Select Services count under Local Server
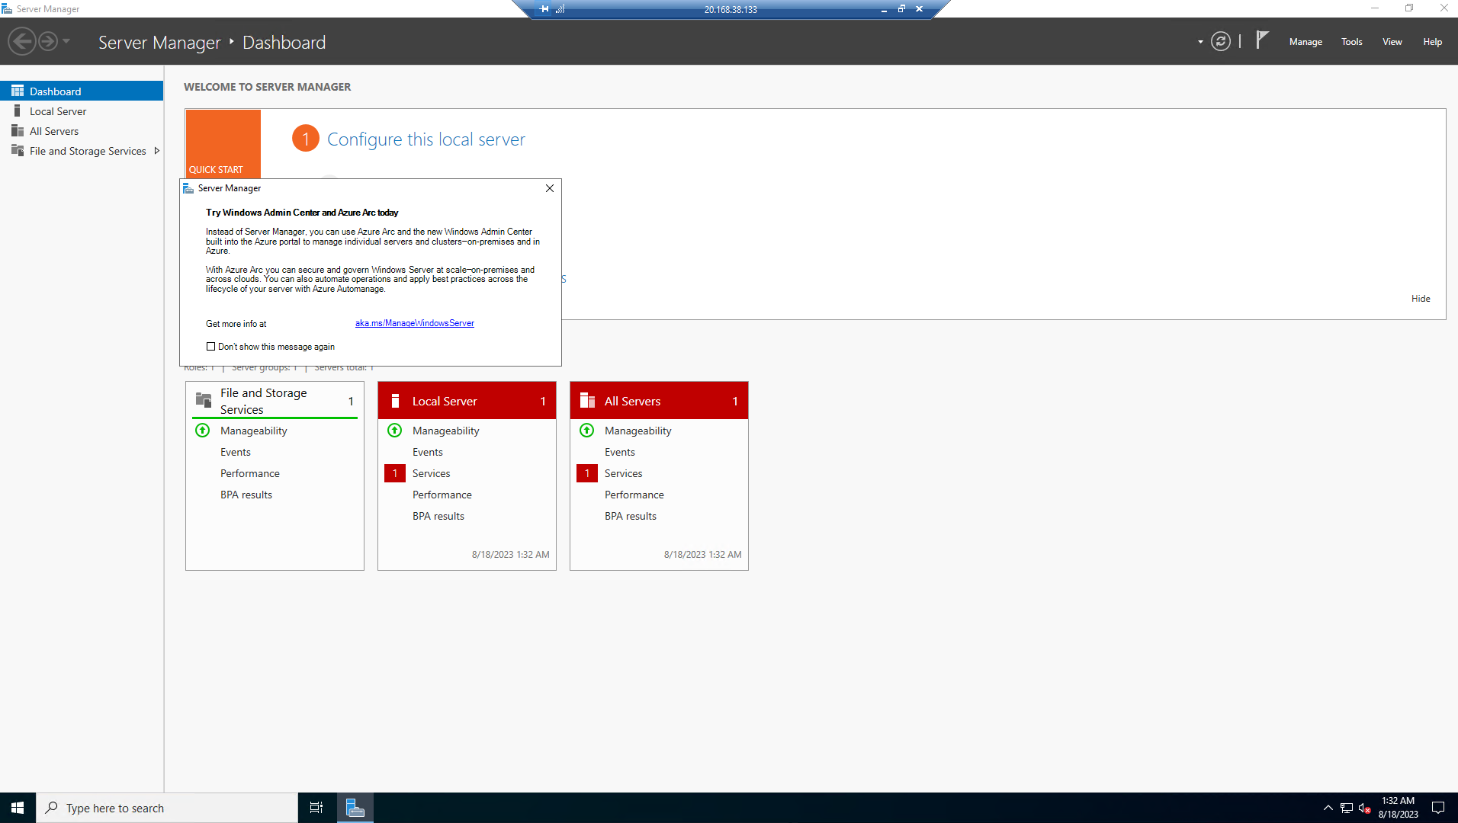Image resolution: width=1458 pixels, height=823 pixels. 395,473
